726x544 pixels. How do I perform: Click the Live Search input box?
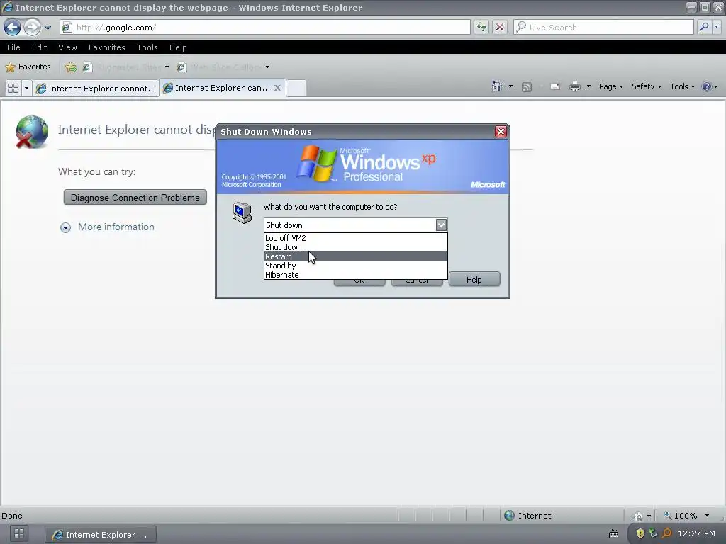click(603, 28)
